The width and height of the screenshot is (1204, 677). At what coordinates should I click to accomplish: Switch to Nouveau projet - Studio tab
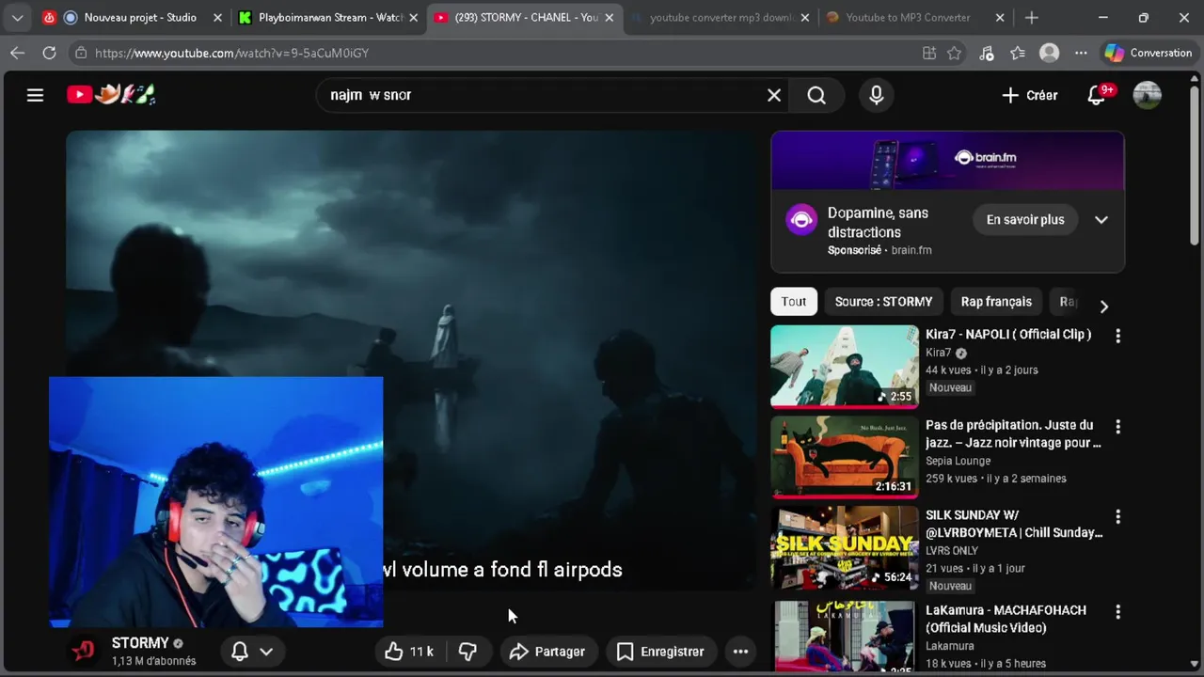[132, 17]
